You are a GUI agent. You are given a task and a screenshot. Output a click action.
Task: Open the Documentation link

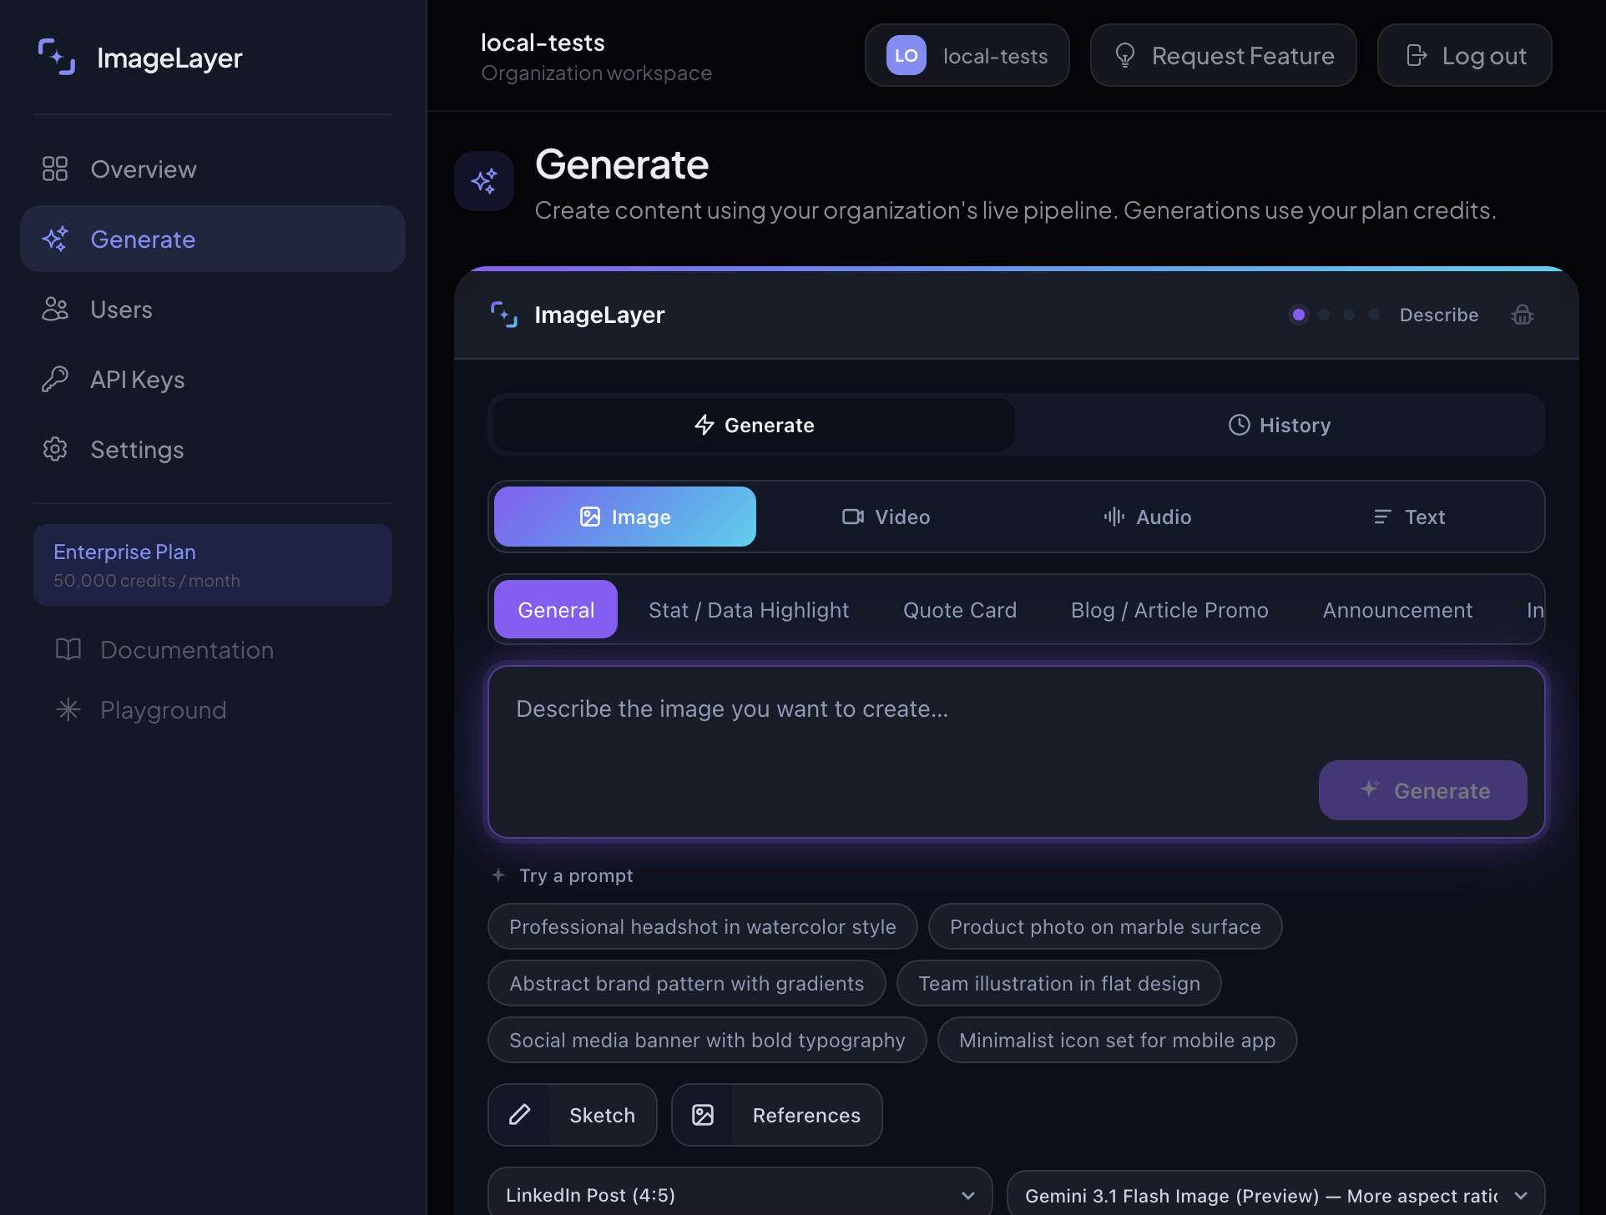213,650
